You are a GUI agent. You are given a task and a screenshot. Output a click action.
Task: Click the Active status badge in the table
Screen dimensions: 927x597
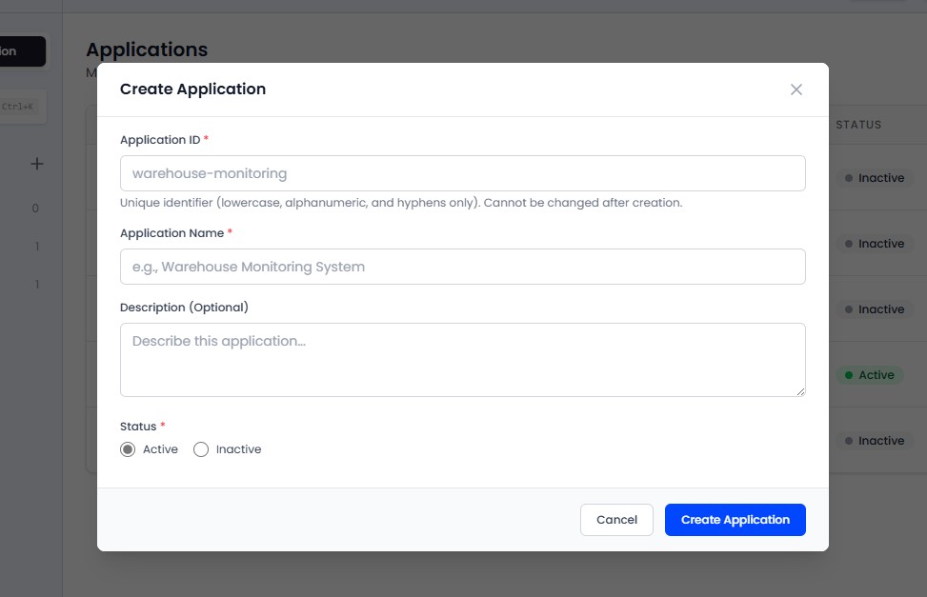[x=869, y=375]
